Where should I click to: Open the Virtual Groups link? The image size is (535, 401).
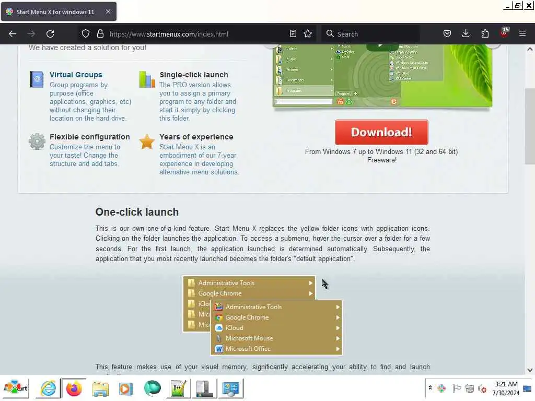point(76,75)
